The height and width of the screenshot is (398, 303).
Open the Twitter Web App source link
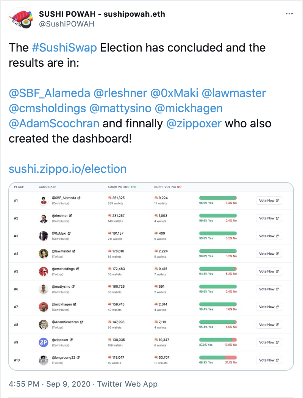[x=127, y=384]
